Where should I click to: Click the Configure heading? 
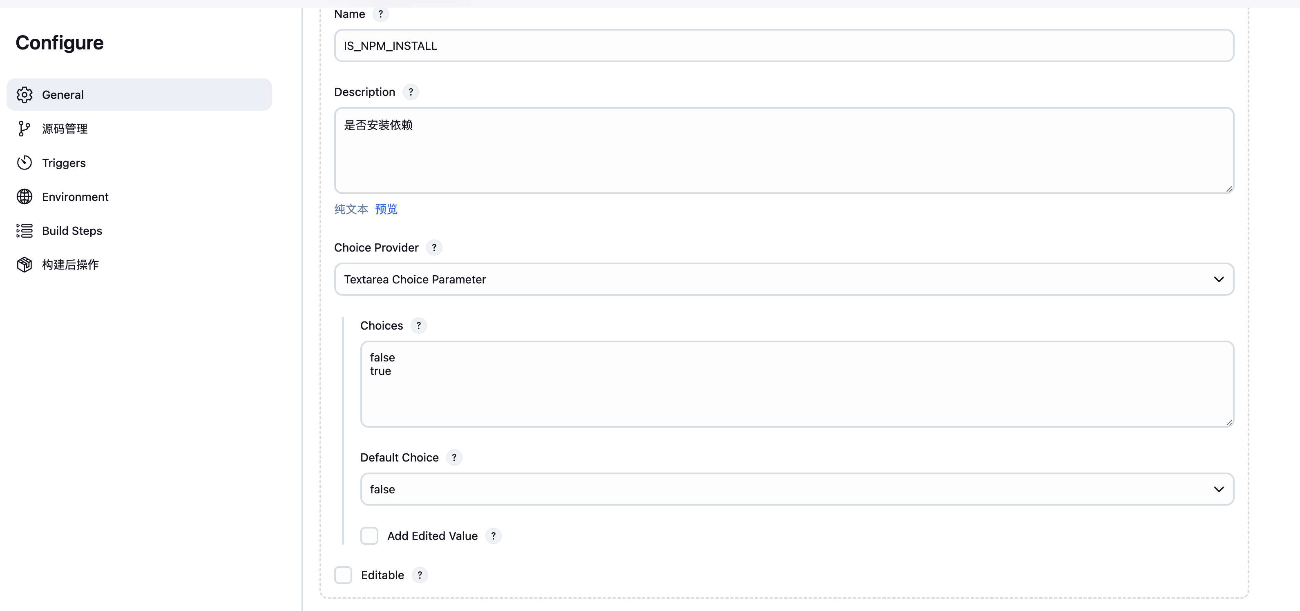tap(60, 43)
